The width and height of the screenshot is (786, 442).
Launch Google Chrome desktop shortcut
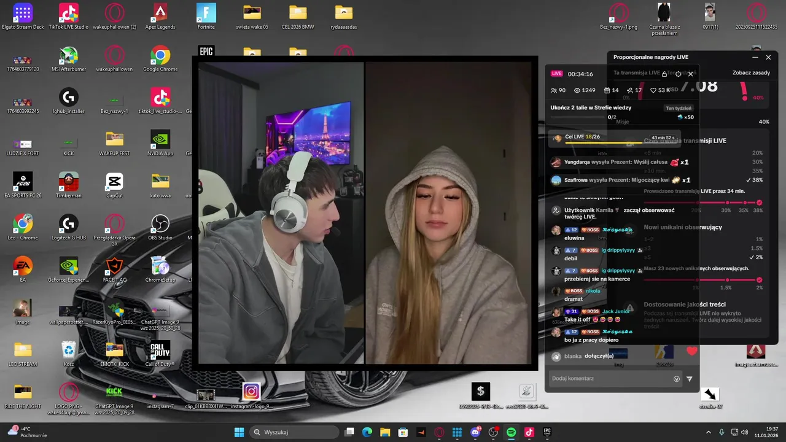(x=160, y=59)
